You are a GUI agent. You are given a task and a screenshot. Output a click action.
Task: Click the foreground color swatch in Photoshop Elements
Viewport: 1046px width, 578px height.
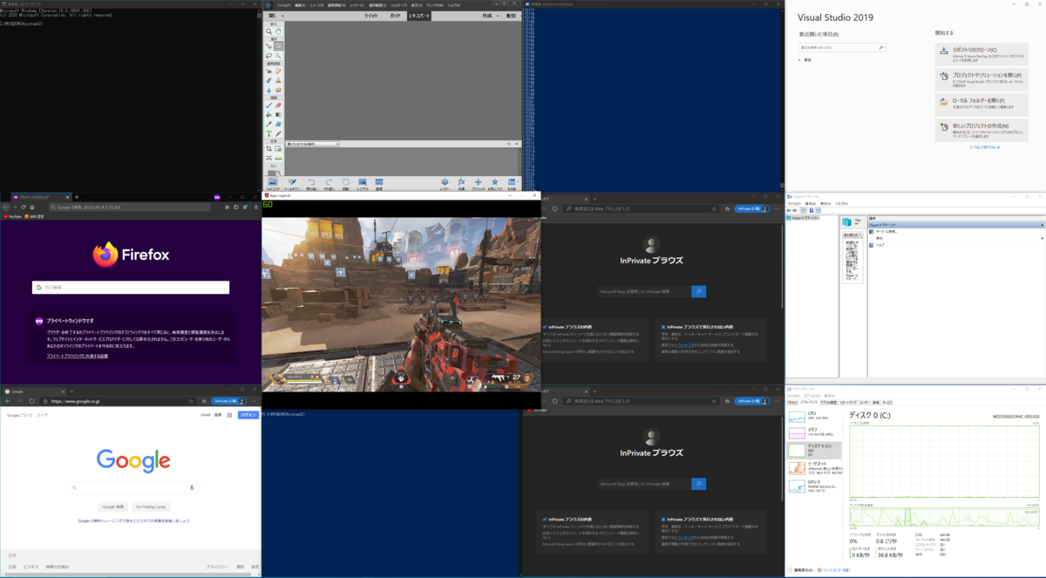271,173
